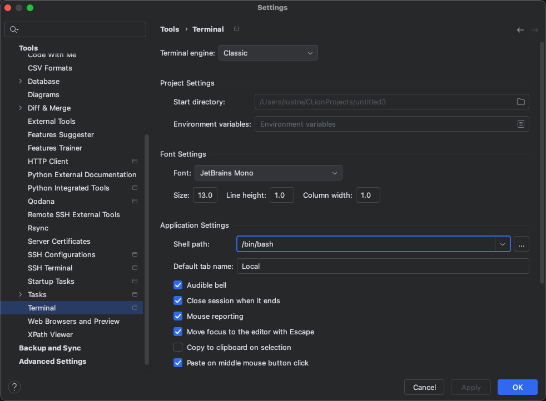Click the OK button
Image resolution: width=546 pixels, height=401 pixels.
(x=518, y=387)
